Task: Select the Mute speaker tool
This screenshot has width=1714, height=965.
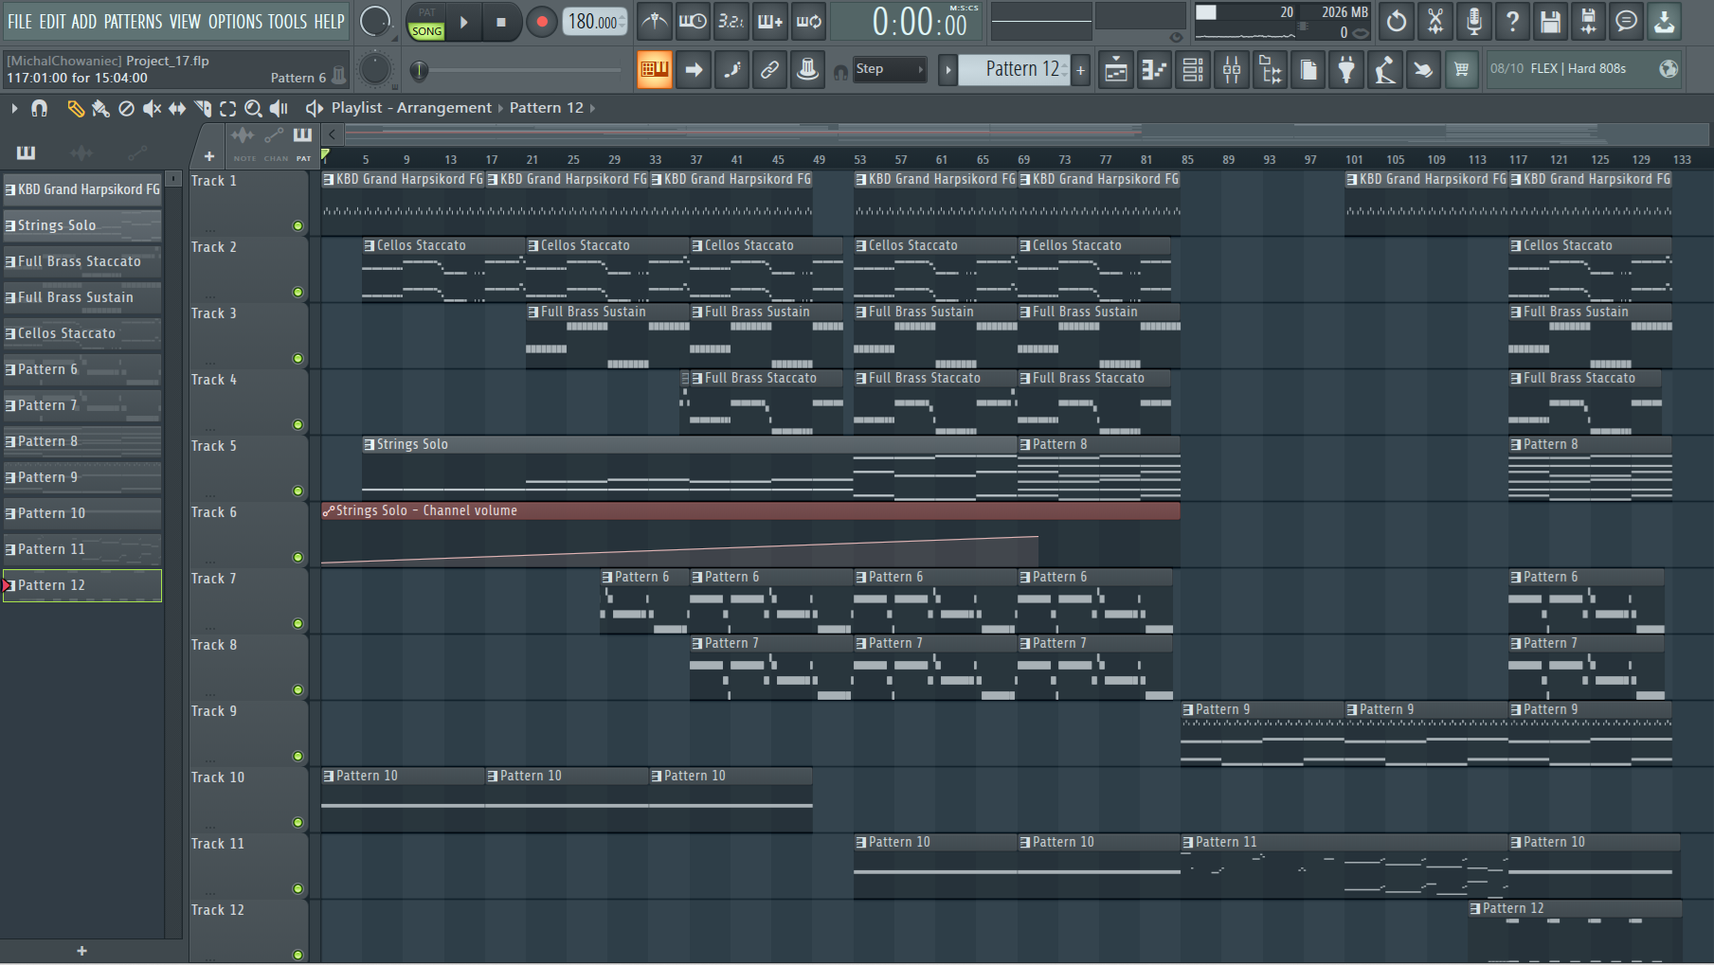Action: tap(152, 109)
